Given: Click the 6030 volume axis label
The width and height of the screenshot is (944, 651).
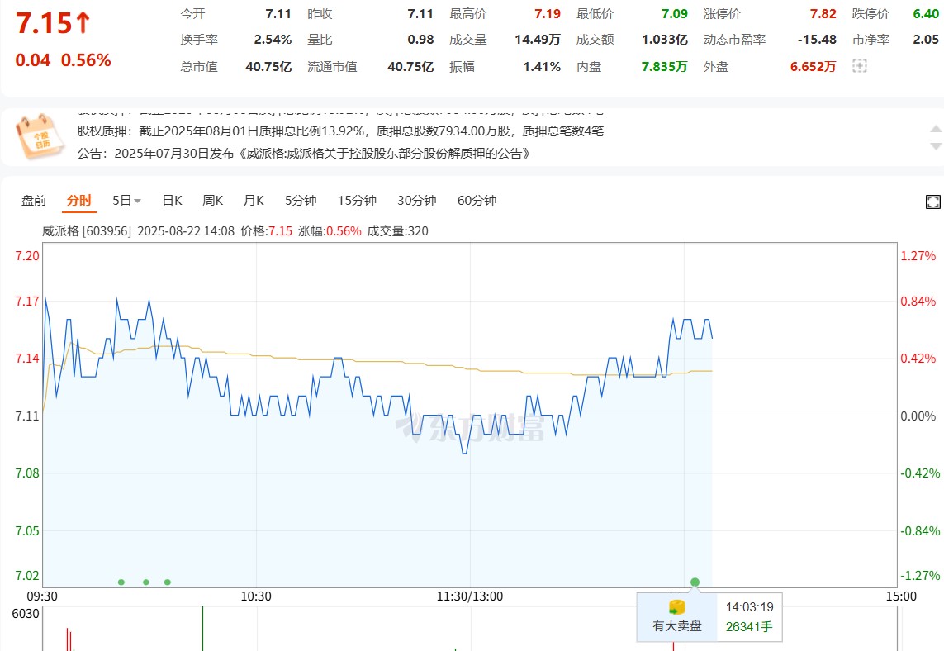Looking at the screenshot, I should [26, 614].
